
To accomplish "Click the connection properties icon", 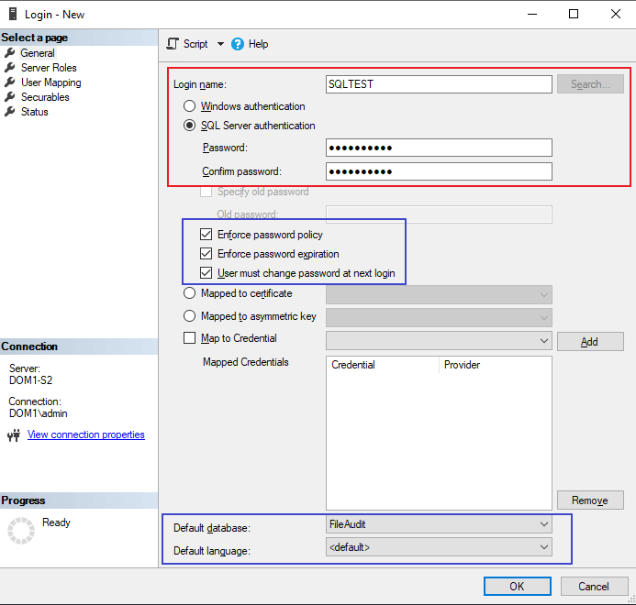I will pos(14,435).
